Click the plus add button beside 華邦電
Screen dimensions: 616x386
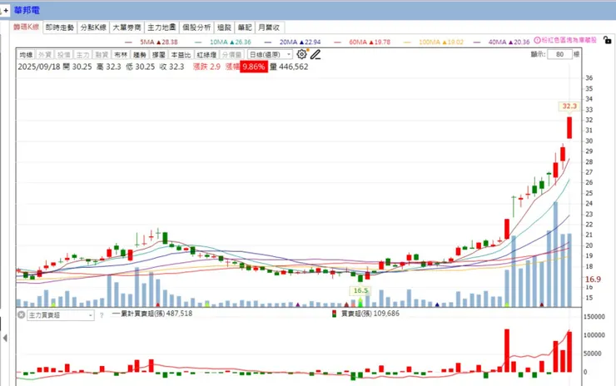(6, 11)
